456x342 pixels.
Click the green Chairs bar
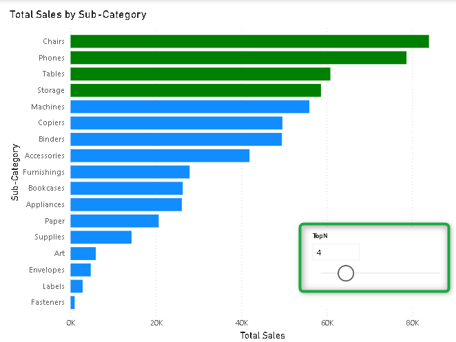249,41
